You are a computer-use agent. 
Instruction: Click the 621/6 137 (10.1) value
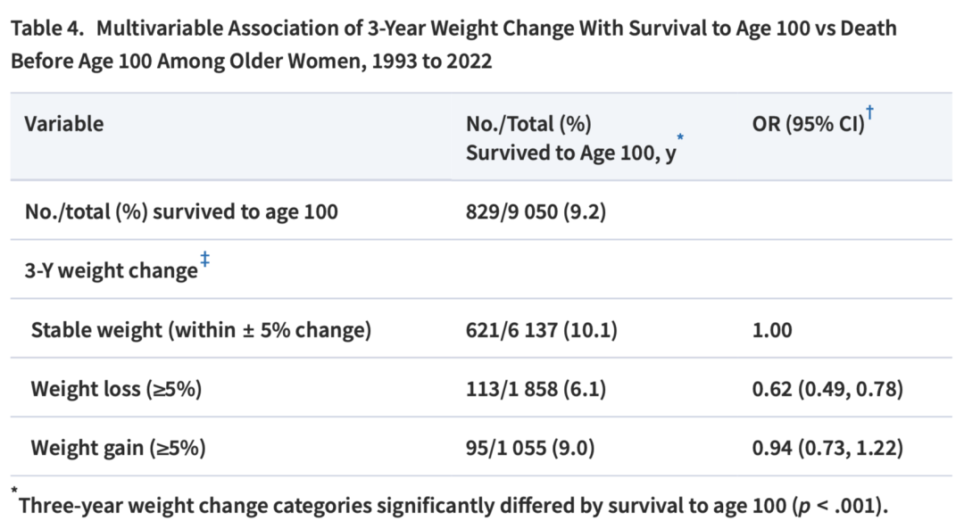pyautogui.click(x=542, y=330)
